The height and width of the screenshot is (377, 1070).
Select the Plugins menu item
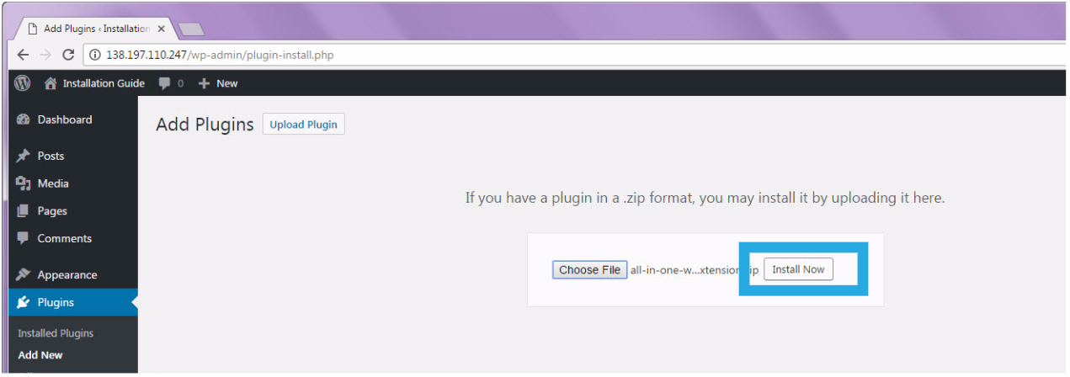click(56, 302)
